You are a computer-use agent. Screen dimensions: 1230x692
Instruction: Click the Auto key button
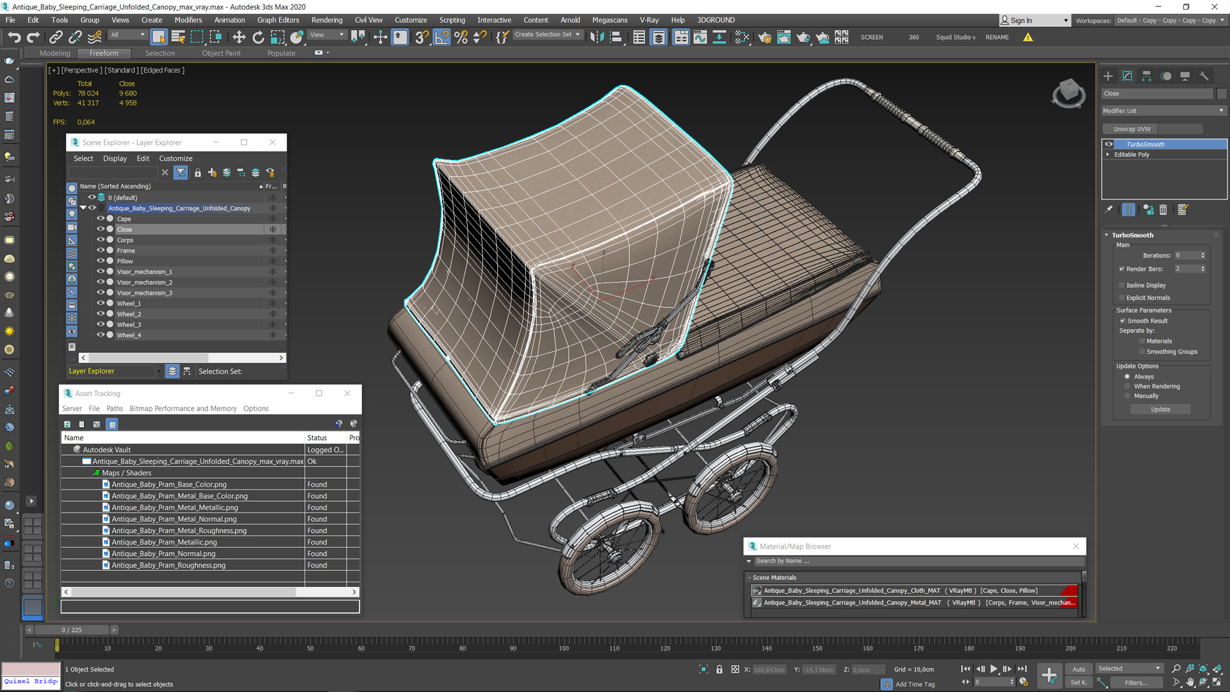tap(1079, 670)
